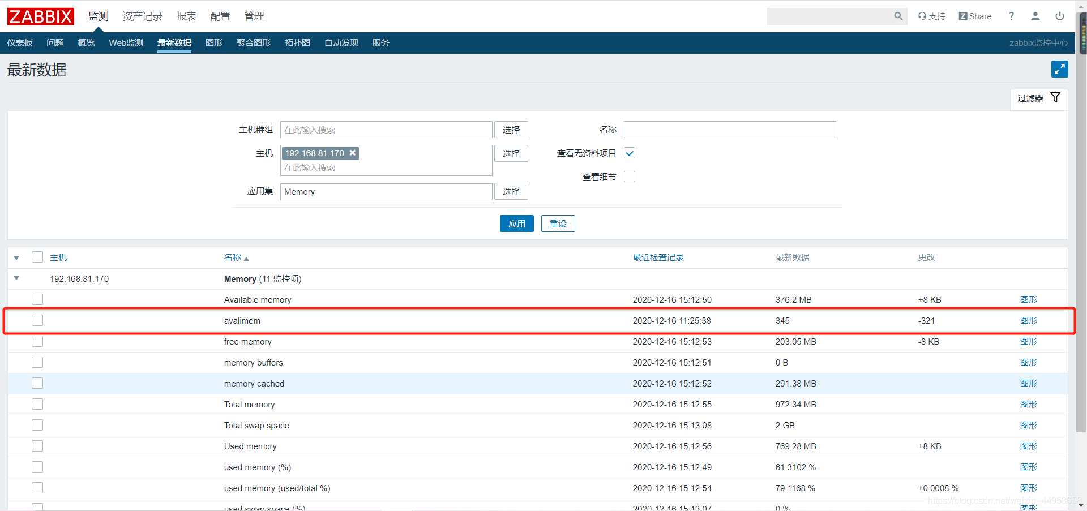Open graph for Total swap space

pyautogui.click(x=1029, y=425)
